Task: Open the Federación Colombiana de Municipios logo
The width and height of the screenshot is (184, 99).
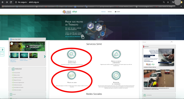Action: point(67,12)
